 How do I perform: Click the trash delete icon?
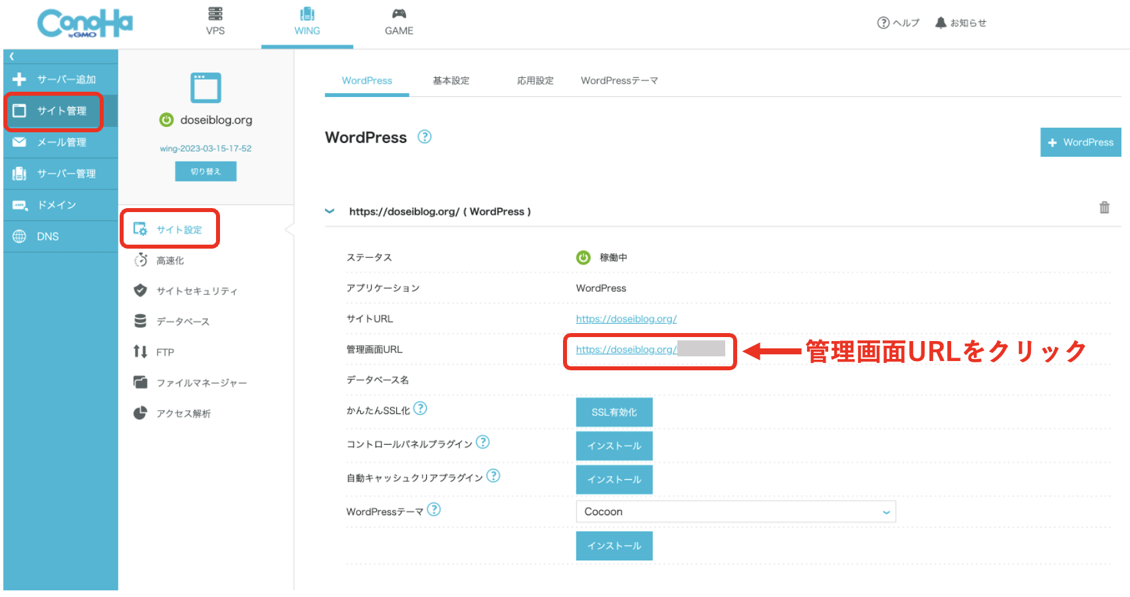[x=1104, y=207]
